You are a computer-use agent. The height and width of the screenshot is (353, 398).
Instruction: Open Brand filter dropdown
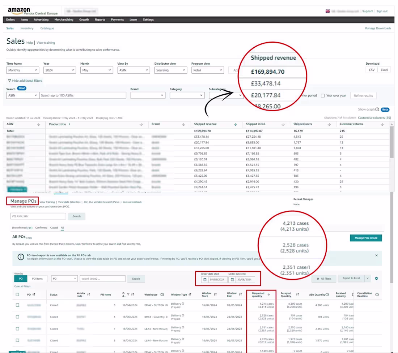(x=148, y=95)
